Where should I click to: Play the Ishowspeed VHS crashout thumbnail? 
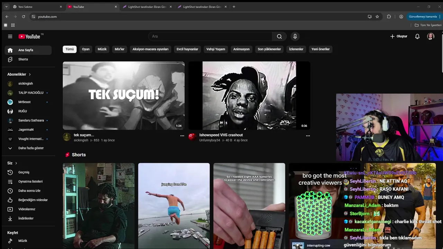(x=249, y=95)
